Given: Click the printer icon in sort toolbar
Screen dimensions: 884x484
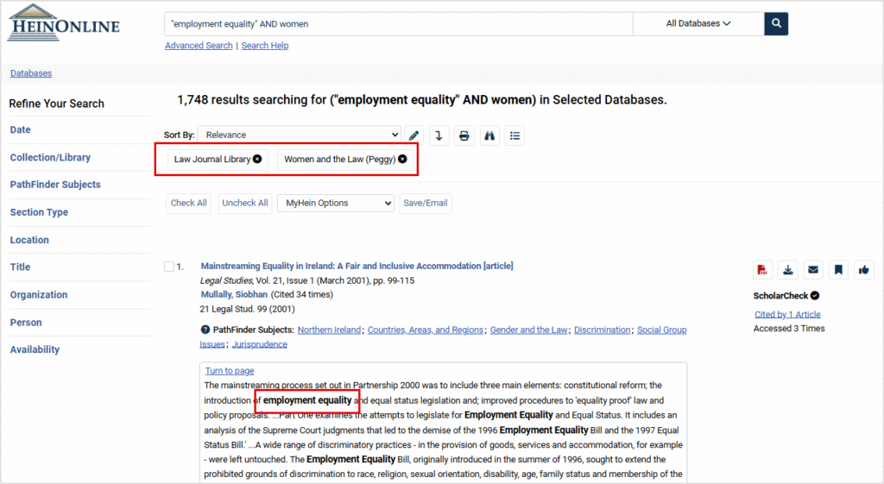Looking at the screenshot, I should click(464, 135).
